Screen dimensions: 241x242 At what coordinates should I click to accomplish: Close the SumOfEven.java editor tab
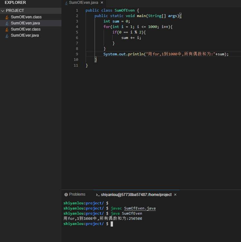102,3
